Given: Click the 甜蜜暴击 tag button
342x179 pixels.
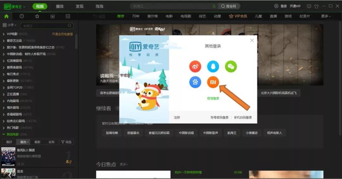Looking at the screenshot, I should coord(133,133).
